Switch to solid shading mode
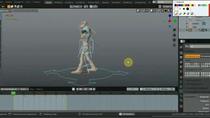 tap(166, 11)
